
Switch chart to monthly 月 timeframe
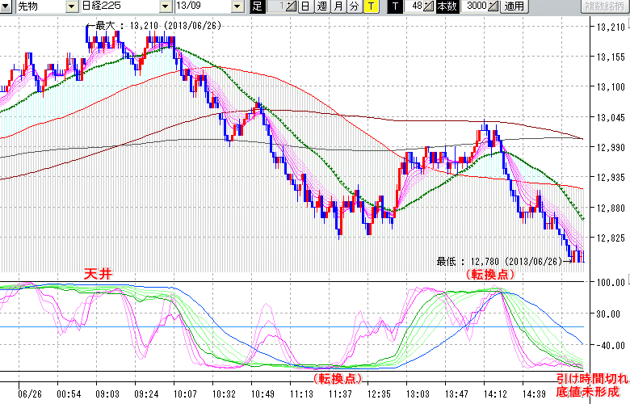pyautogui.click(x=337, y=6)
